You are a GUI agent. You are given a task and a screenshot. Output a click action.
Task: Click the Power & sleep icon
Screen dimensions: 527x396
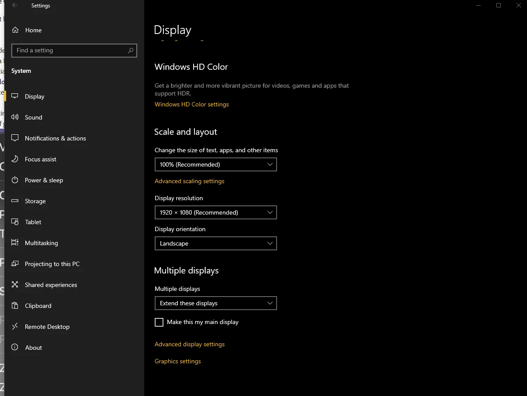tap(15, 180)
